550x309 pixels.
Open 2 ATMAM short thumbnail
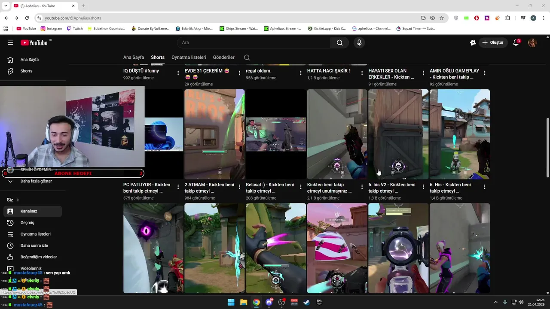coord(214,134)
